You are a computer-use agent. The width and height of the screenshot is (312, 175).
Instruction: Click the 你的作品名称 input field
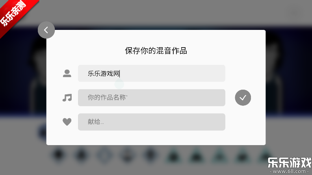point(151,98)
